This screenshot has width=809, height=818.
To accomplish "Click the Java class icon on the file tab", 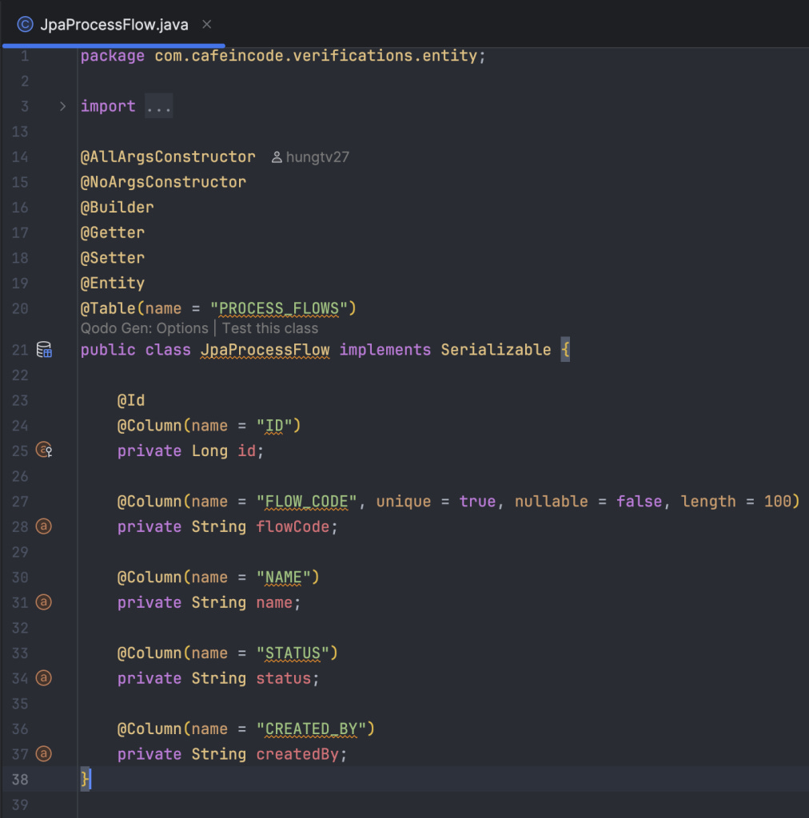I will [25, 25].
